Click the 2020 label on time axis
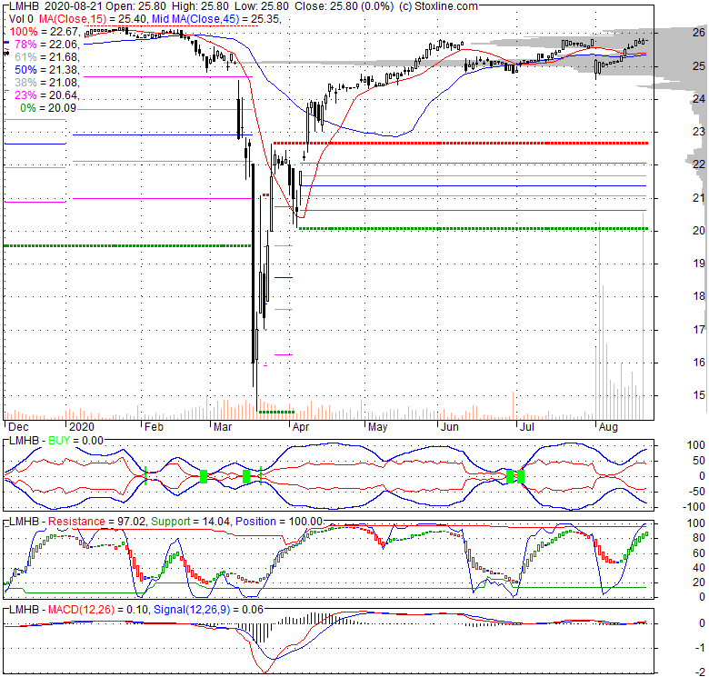 [82, 427]
